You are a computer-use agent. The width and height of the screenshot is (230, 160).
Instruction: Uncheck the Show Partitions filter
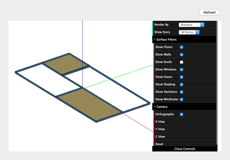point(181,92)
